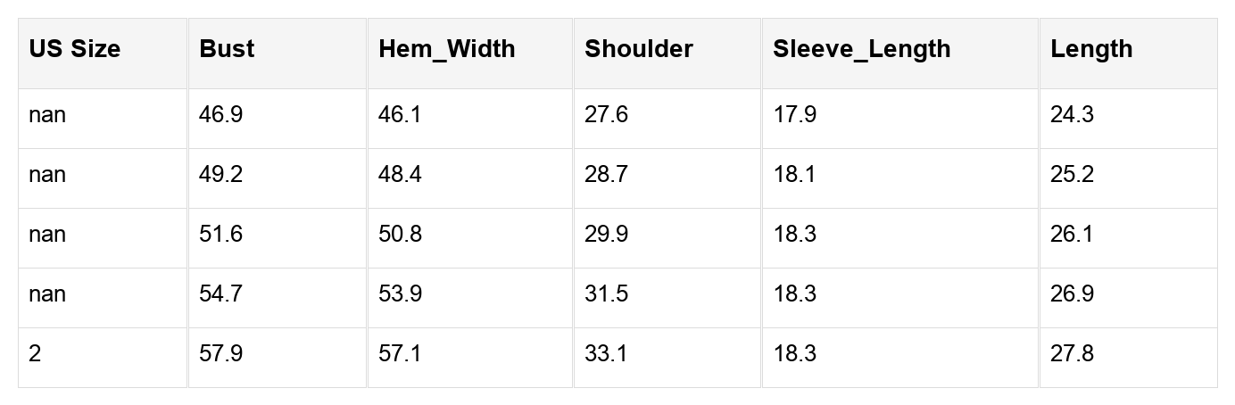Select the US Size cell containing 2
Image resolution: width=1235 pixels, height=405 pixels.
pyautogui.click(x=35, y=354)
